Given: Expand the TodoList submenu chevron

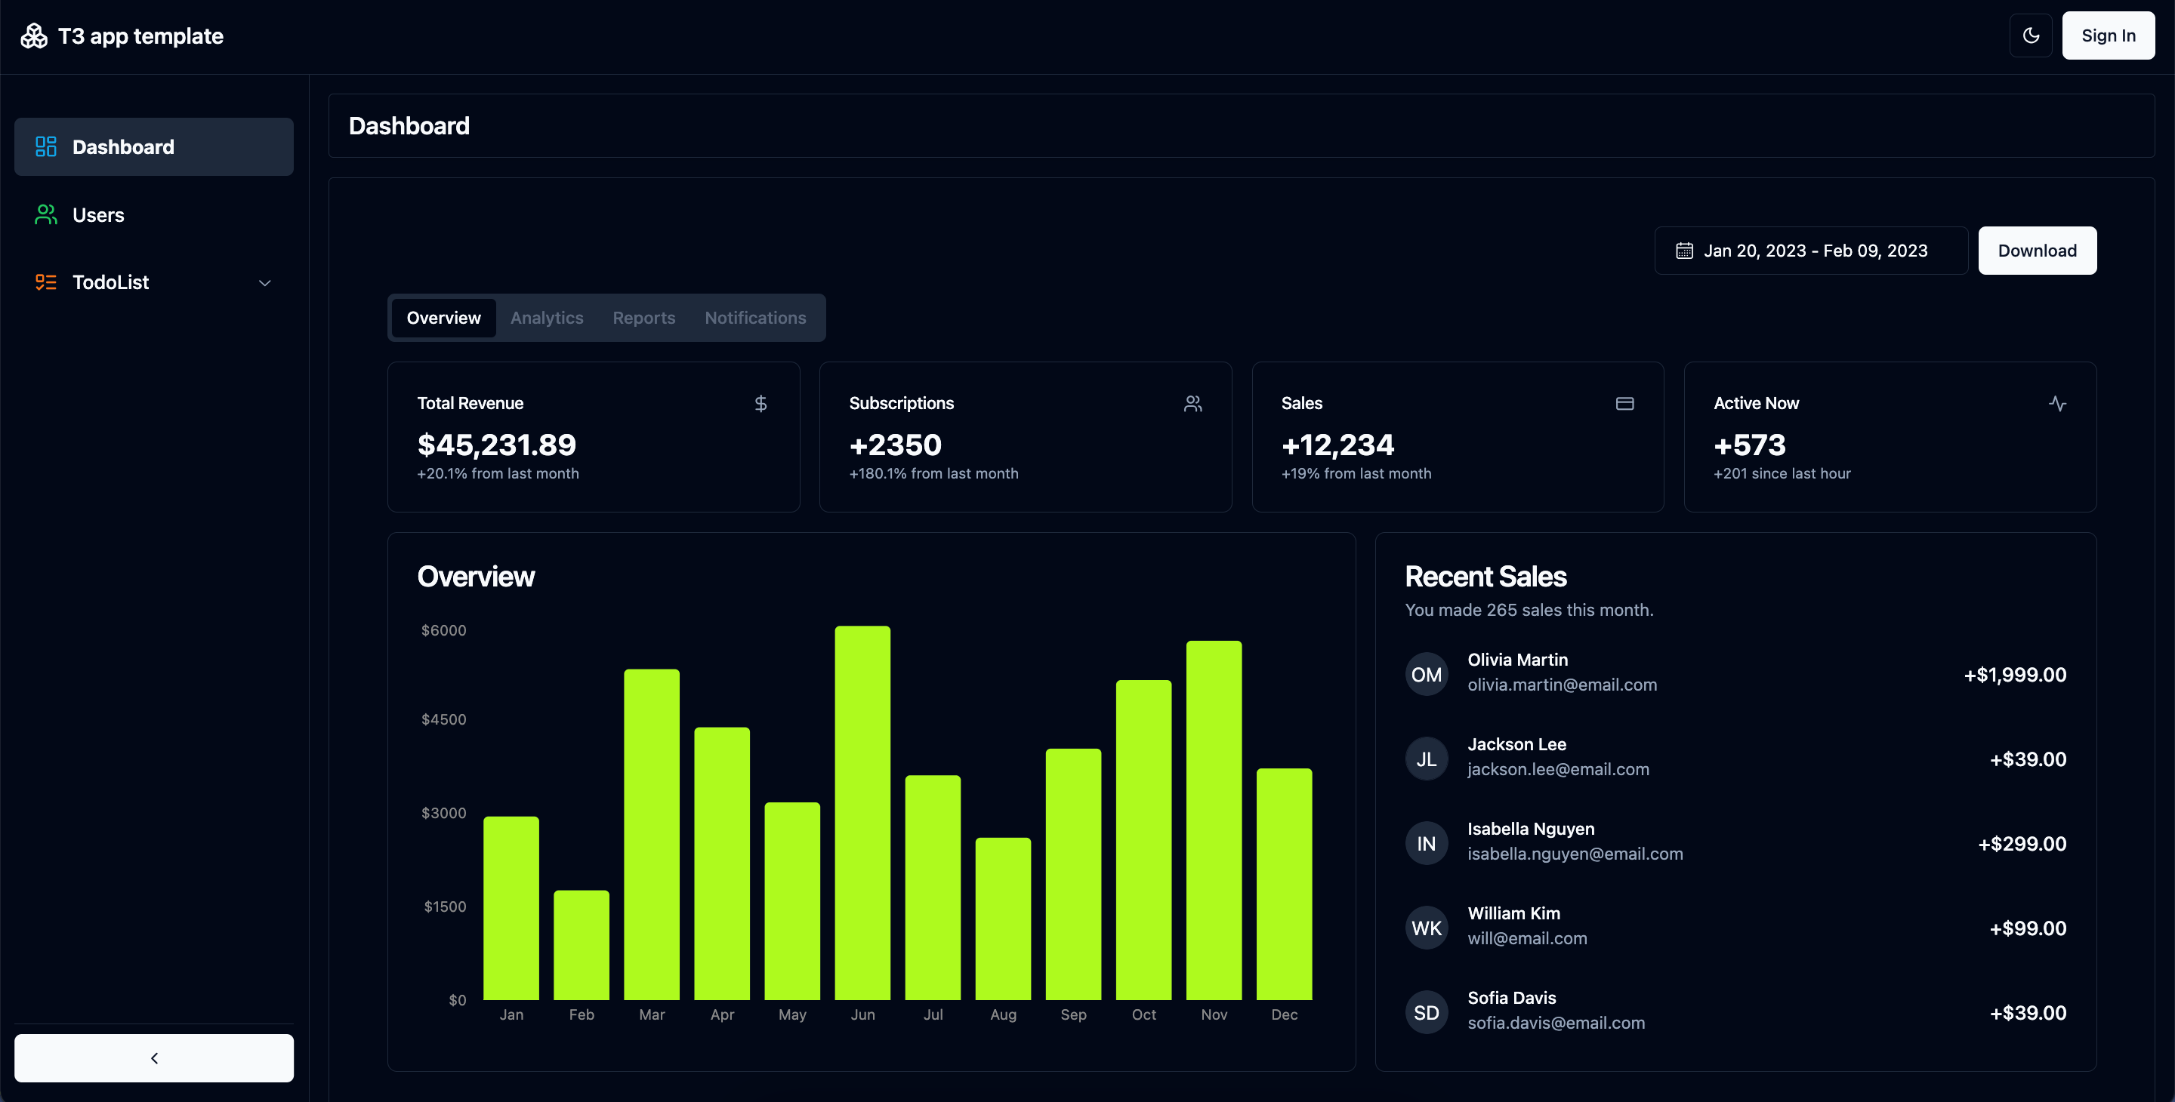Looking at the screenshot, I should click(x=264, y=284).
